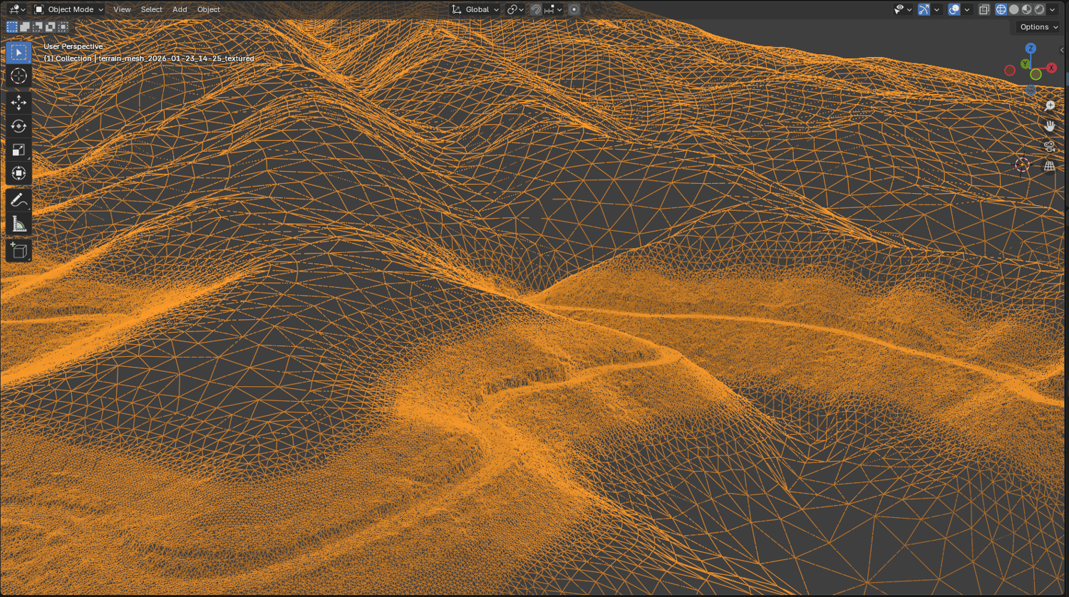Activate the Cursor tool

19,76
